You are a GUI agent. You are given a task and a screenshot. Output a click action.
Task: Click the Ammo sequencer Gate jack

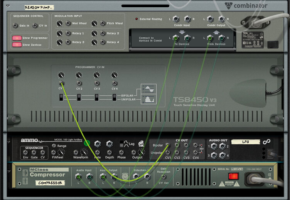coord(34,152)
